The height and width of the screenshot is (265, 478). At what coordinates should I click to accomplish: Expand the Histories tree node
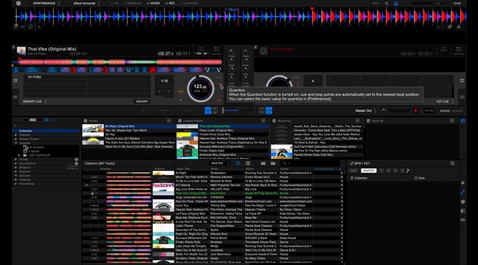[x=16, y=179]
